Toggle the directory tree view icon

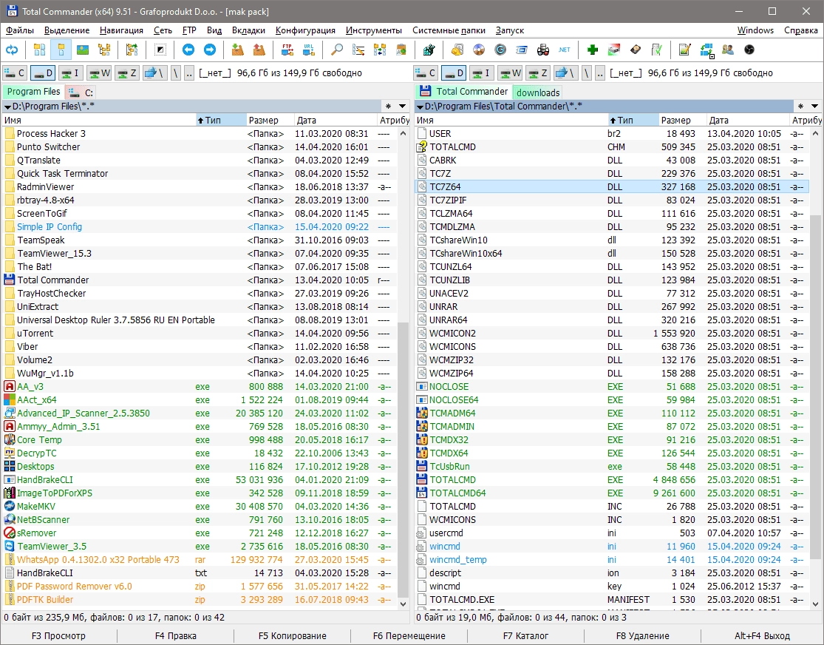coord(104,50)
